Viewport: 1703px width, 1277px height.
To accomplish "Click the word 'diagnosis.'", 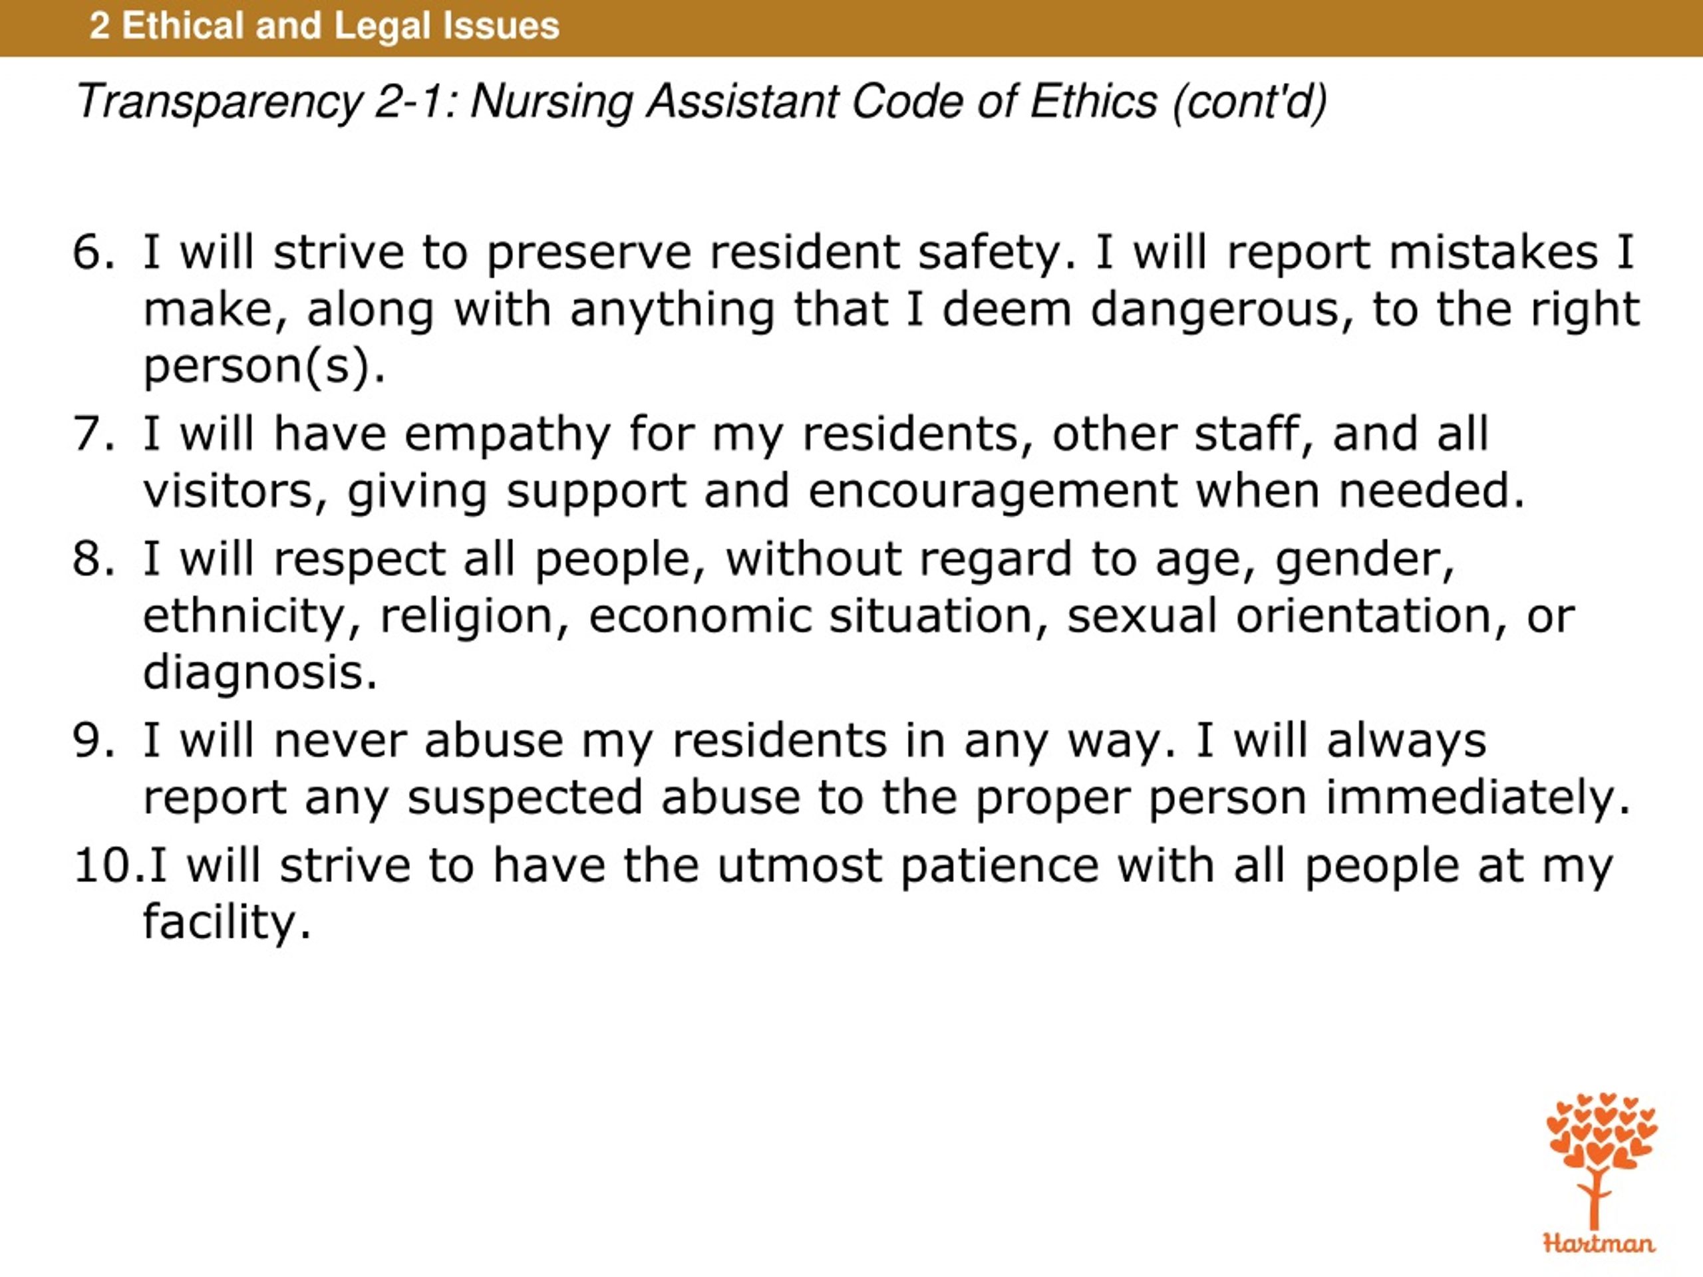I will 260,674.
